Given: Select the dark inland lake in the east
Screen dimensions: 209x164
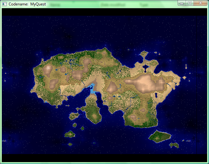Looking at the screenshot, I should 157,95.
